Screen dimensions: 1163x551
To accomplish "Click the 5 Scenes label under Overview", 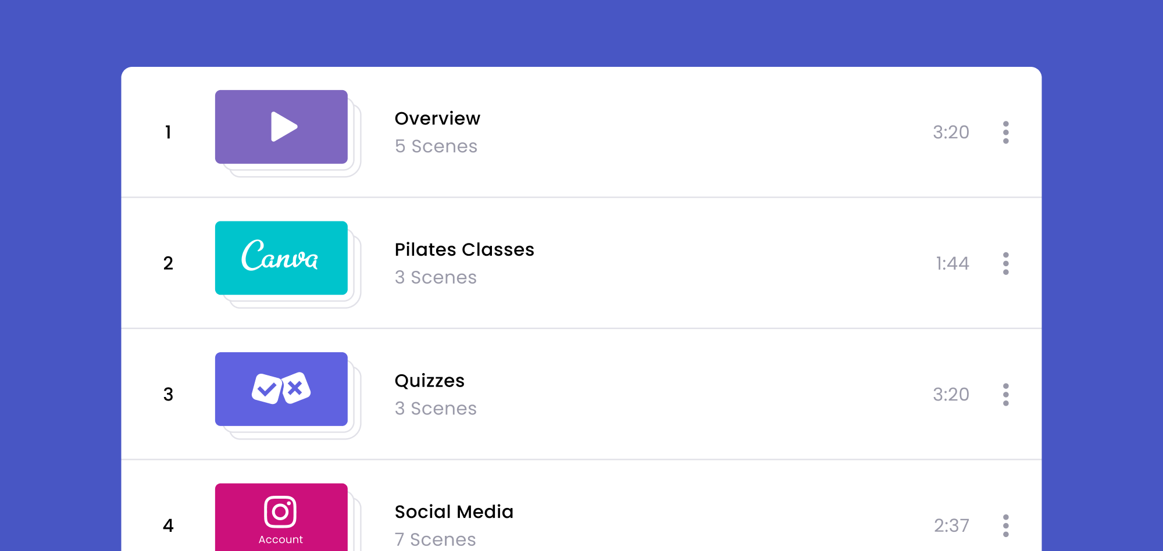I will (436, 146).
